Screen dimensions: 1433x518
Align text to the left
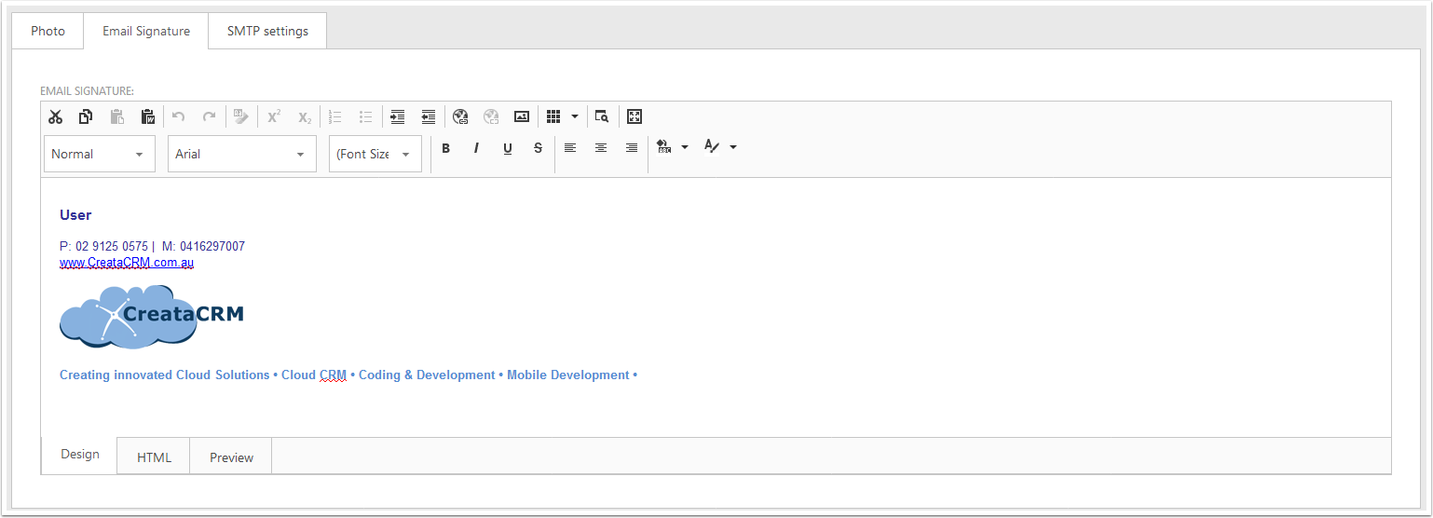click(x=570, y=148)
